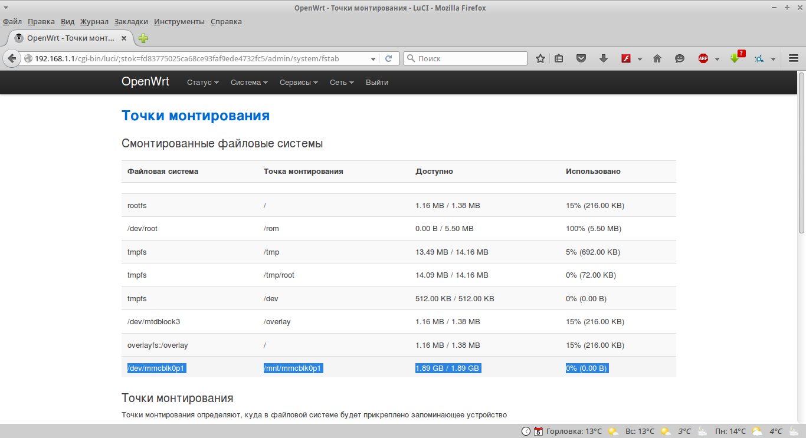Expand the Статус dropdown menu
The width and height of the screenshot is (806, 438).
pos(203,83)
